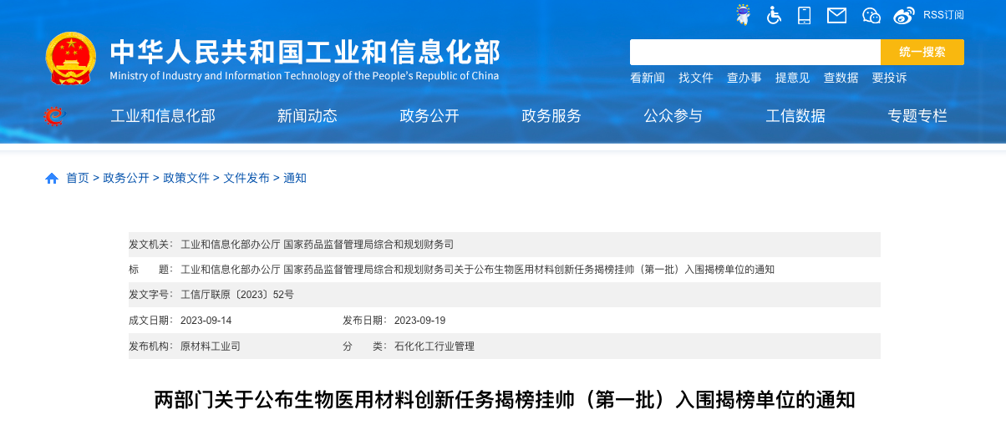
Task: Open the Weibo icon
Action: coord(904,15)
